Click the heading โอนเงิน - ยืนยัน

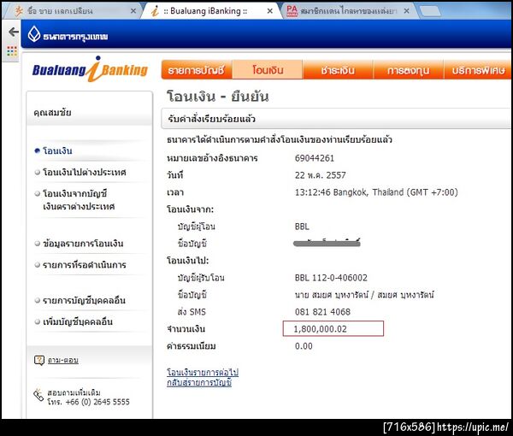pos(218,97)
